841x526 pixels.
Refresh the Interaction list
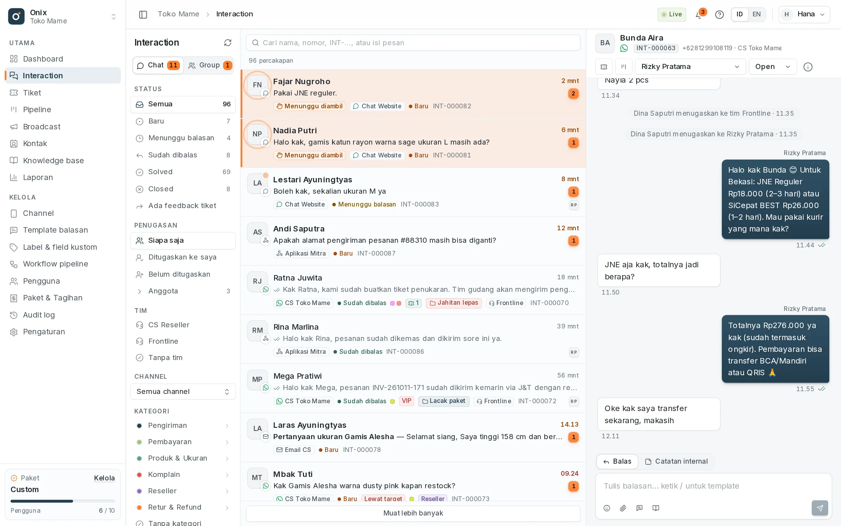point(228,43)
